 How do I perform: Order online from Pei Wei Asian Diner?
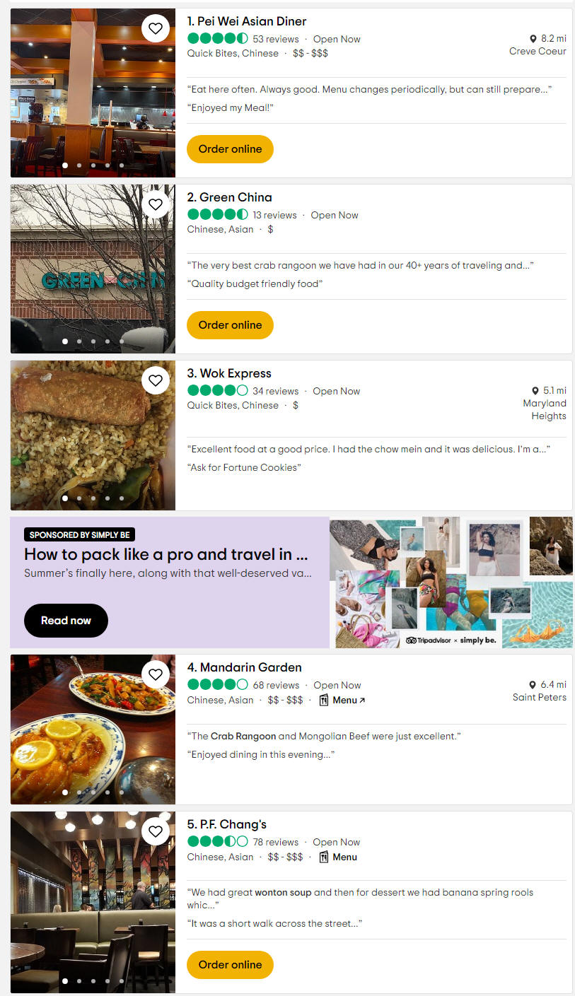pyautogui.click(x=230, y=149)
